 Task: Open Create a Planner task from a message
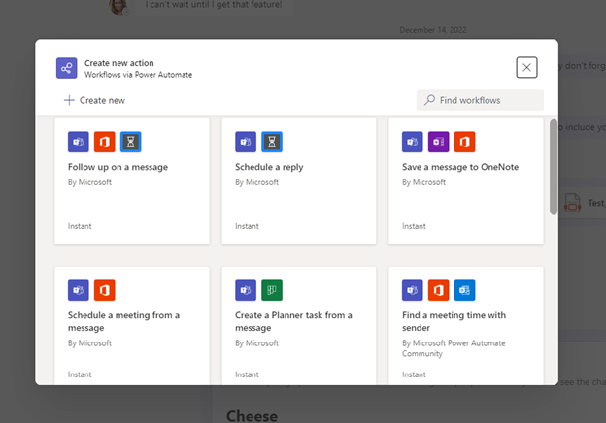pos(299,325)
